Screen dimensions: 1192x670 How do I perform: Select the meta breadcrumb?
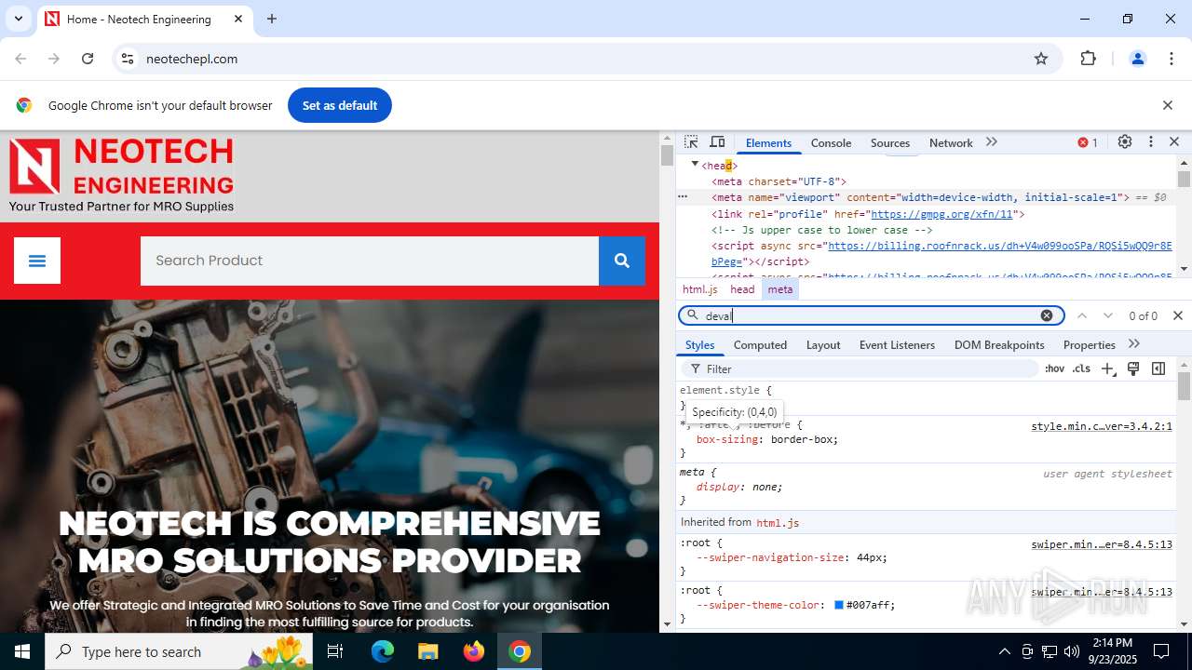pos(780,289)
